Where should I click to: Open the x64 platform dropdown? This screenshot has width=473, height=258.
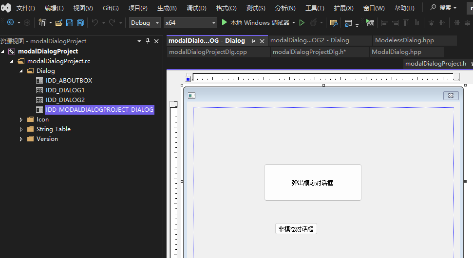(x=190, y=22)
